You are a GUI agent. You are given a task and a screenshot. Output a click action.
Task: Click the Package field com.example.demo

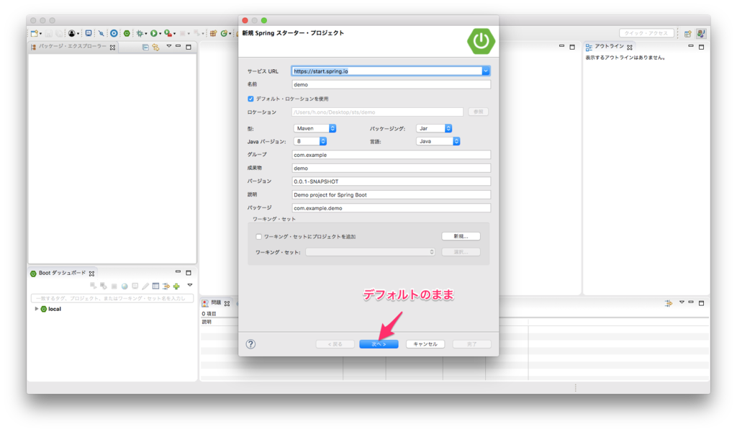click(391, 208)
